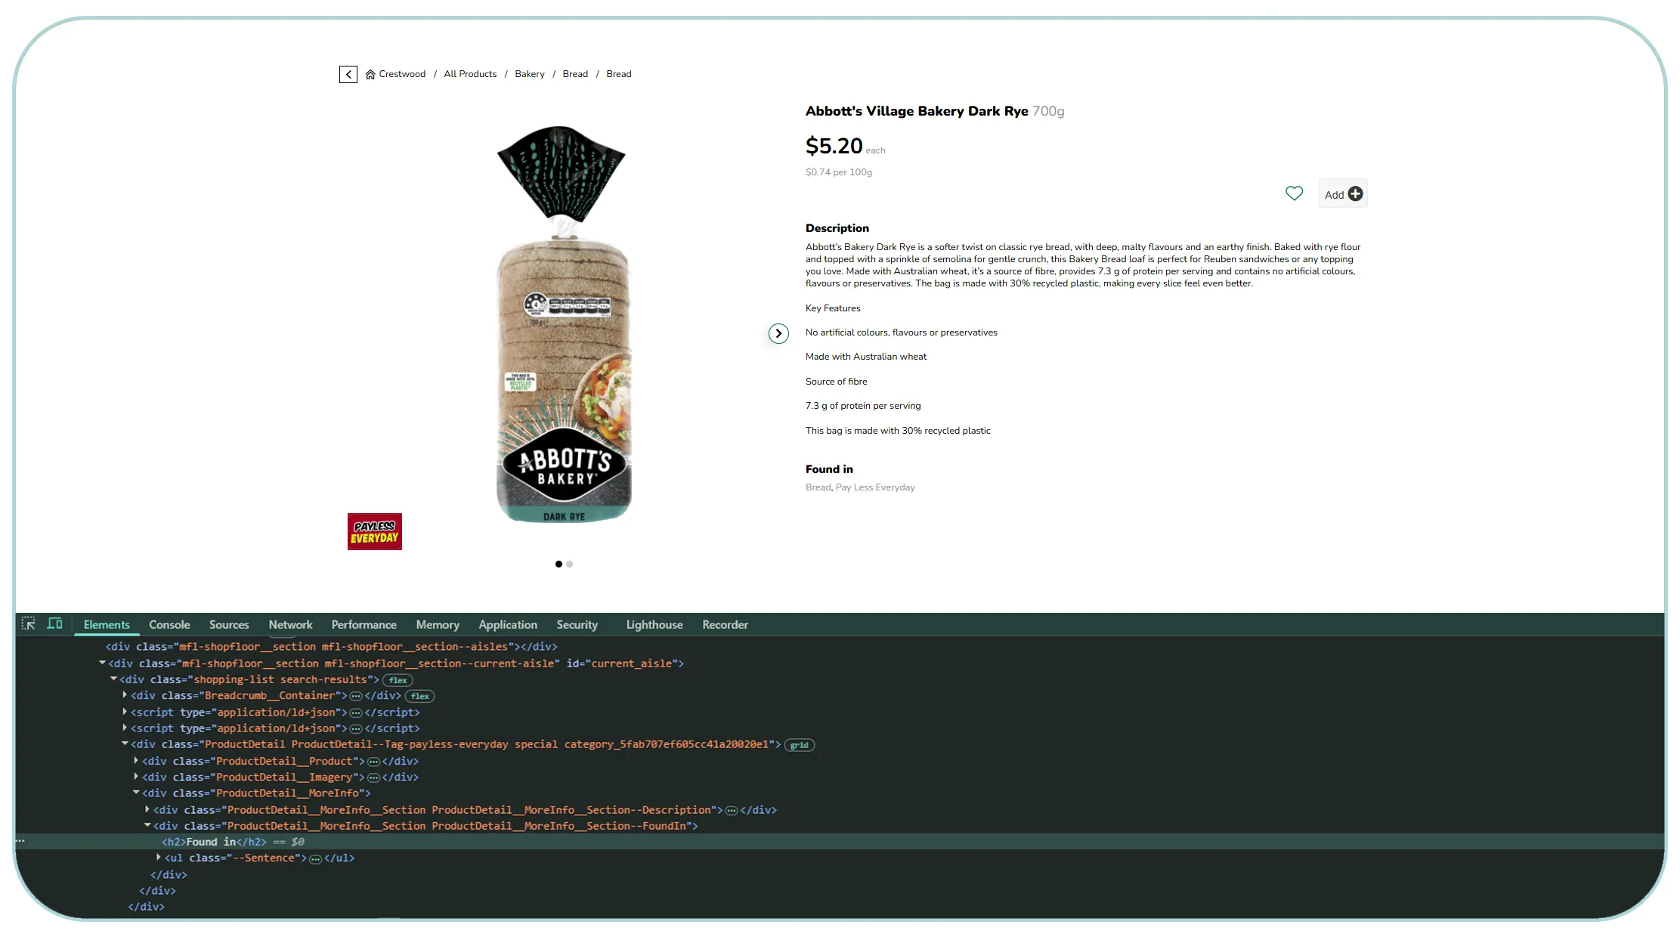Click ellipsis in Breadcrumb__Container node
This screenshot has height=937, width=1680.
356,696
